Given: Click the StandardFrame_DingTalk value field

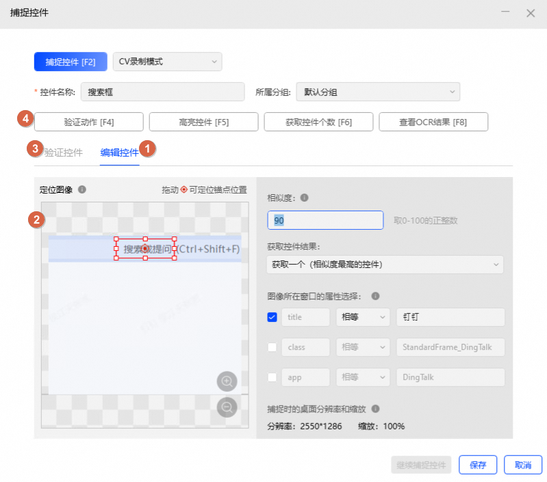Looking at the screenshot, I should pyautogui.click(x=450, y=347).
